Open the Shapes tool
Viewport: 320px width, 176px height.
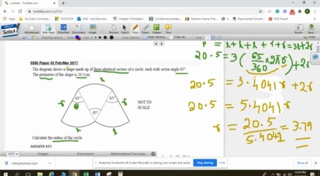(156, 29)
